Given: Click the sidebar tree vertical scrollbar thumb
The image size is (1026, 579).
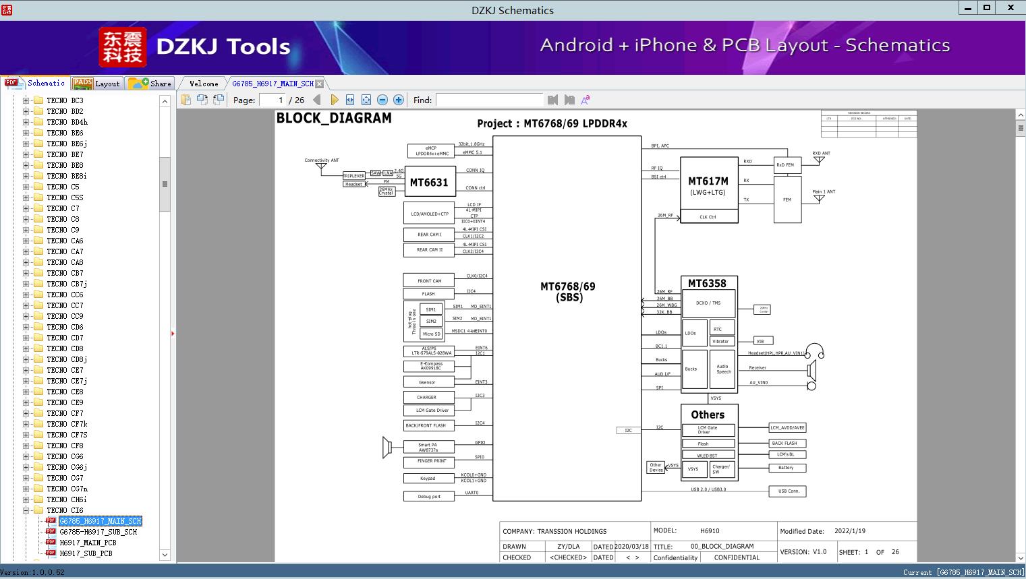Looking at the screenshot, I should coord(165,184).
